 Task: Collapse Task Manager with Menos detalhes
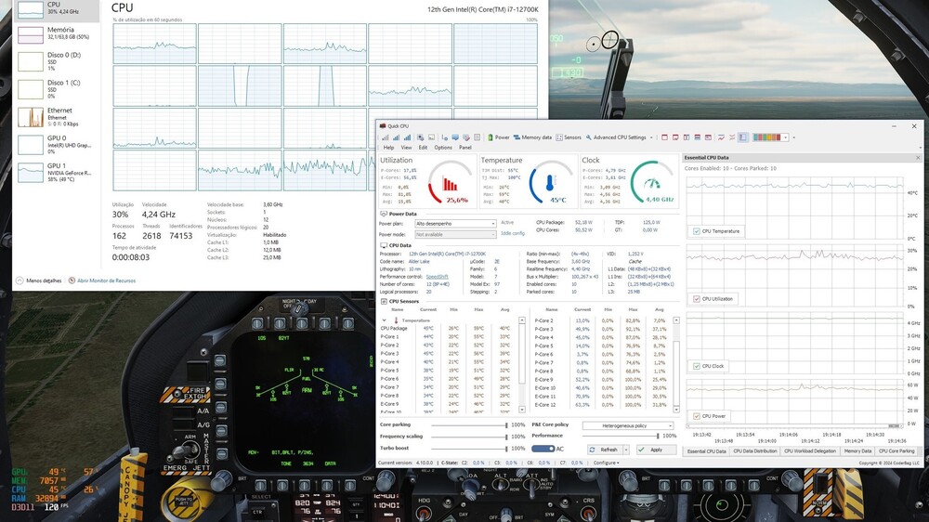click(43, 279)
